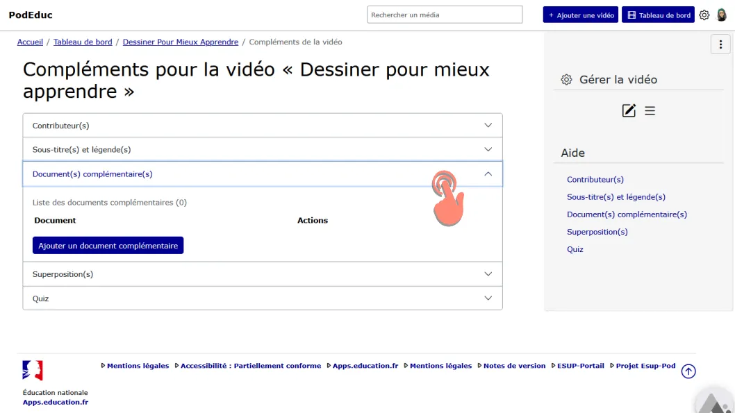Click the Ajouter un document complémentaire button
735x413 pixels.
click(108, 245)
